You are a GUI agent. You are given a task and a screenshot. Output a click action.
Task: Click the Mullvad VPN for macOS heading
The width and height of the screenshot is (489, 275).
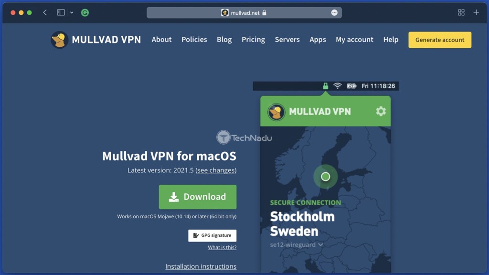point(169,156)
